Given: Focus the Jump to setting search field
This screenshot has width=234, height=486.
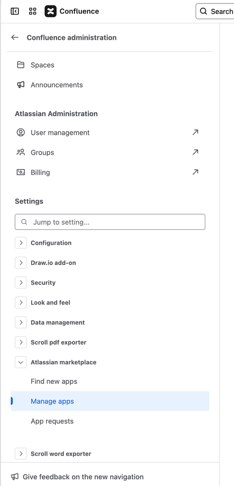Looking at the screenshot, I should point(110,222).
